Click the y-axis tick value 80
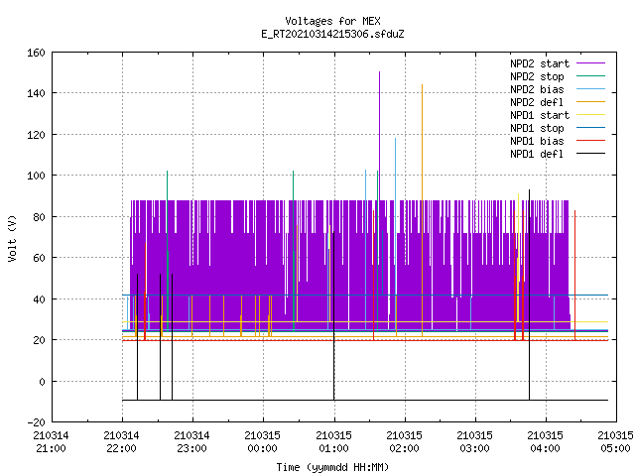This screenshot has height=476, width=635. [39, 217]
